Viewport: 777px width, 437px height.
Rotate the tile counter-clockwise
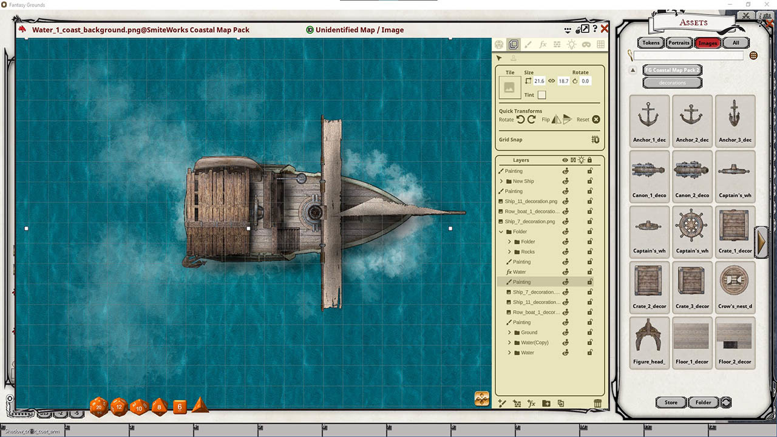coord(521,120)
